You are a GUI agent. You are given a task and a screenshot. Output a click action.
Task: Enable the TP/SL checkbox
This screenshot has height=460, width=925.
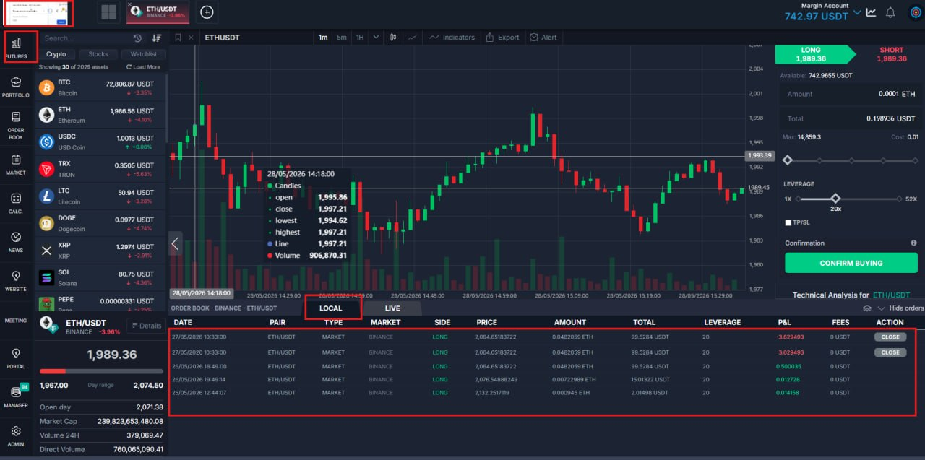pos(788,222)
